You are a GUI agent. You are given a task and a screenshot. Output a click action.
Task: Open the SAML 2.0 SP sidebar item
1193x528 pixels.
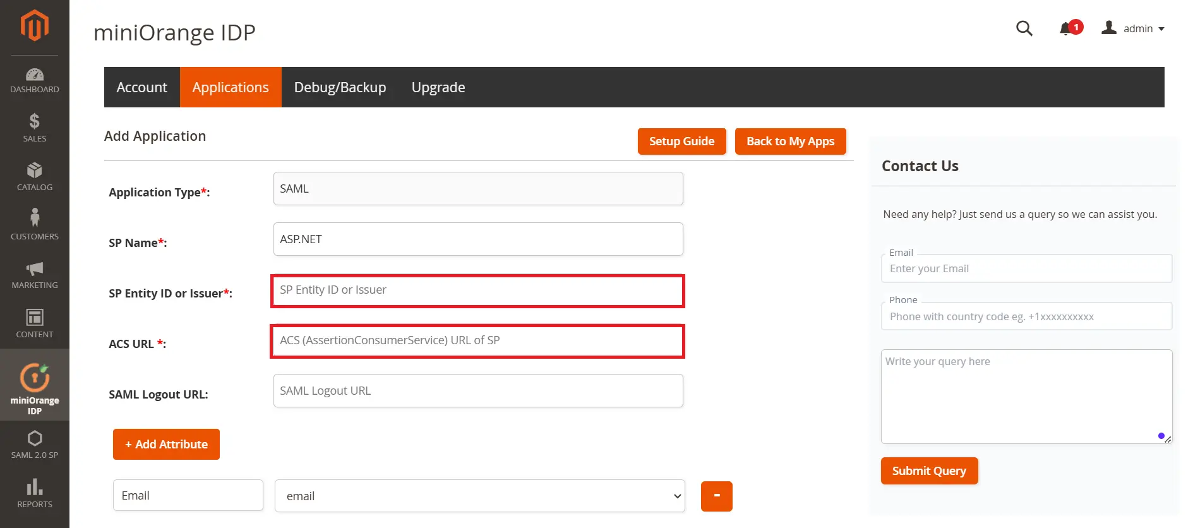[x=35, y=444]
